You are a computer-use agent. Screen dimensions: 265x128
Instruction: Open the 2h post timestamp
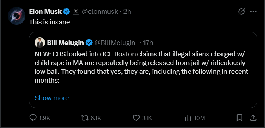point(127,12)
